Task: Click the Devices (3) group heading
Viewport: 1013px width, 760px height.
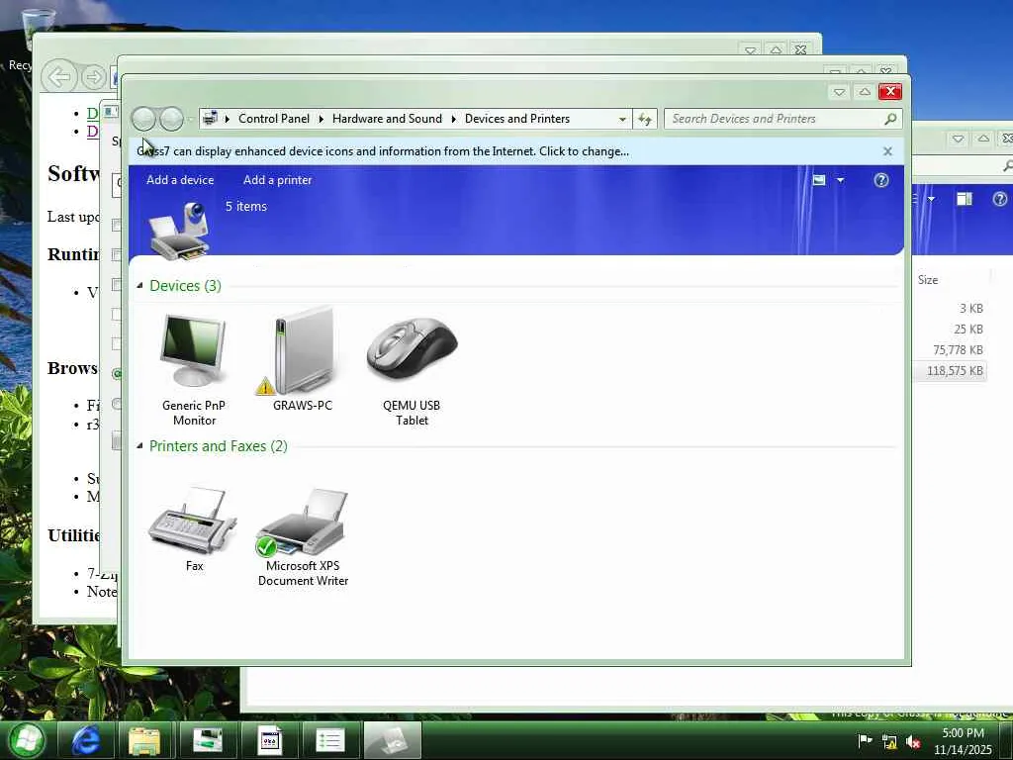Action: pos(185,286)
